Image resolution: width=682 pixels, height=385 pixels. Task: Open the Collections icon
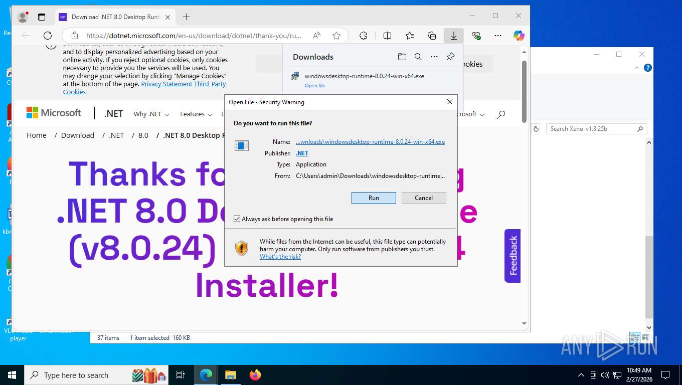(x=432, y=36)
